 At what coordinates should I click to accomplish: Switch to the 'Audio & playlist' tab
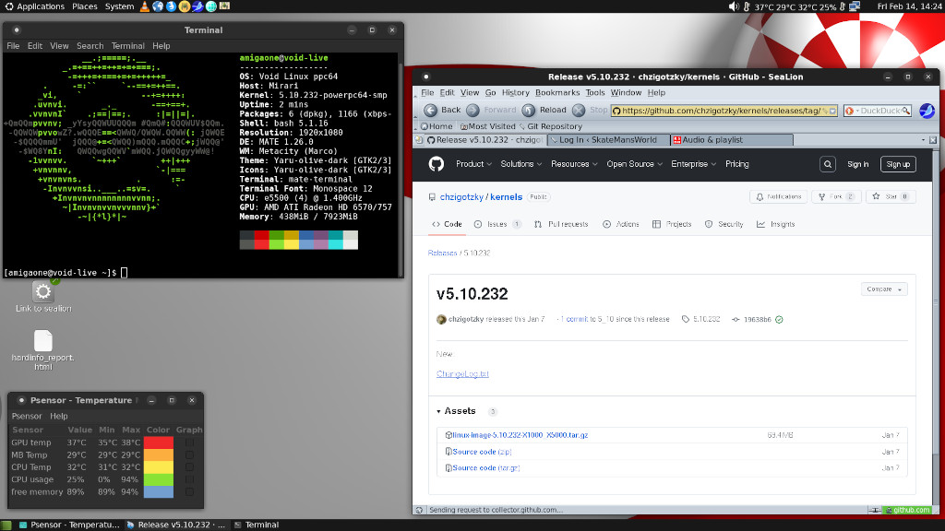tap(732, 140)
